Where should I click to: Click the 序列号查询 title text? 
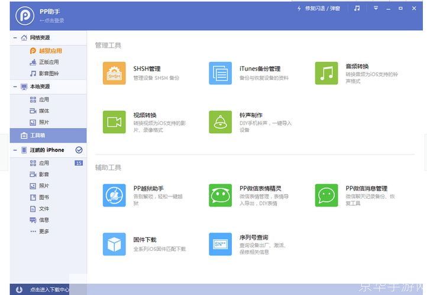[x=254, y=237]
